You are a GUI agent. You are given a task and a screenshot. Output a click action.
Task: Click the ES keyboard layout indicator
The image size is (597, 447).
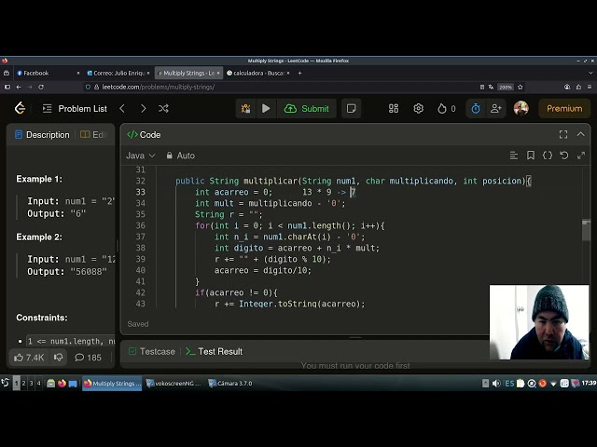pyautogui.click(x=509, y=383)
